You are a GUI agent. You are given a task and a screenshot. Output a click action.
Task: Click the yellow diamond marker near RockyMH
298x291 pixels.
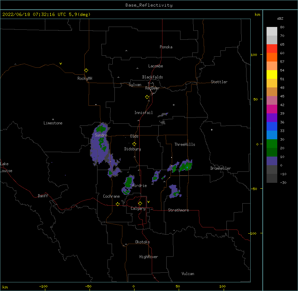pos(86,70)
